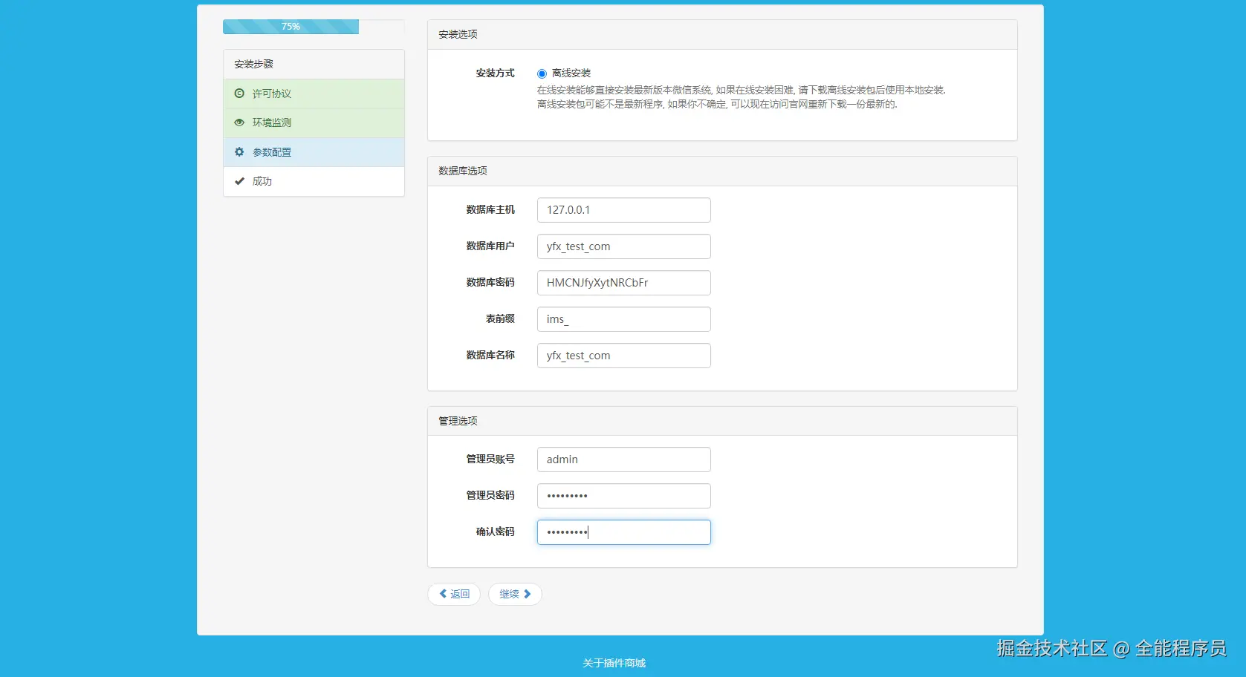This screenshot has height=677, width=1246.
Task: Click the 75% progress bar
Action: [291, 27]
